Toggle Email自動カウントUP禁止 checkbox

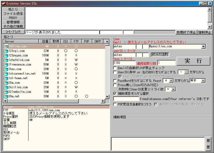115,68
